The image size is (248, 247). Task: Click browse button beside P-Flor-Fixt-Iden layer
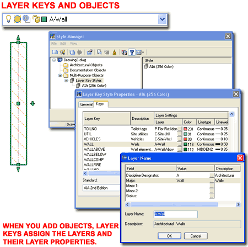pyautogui.click(x=180, y=129)
